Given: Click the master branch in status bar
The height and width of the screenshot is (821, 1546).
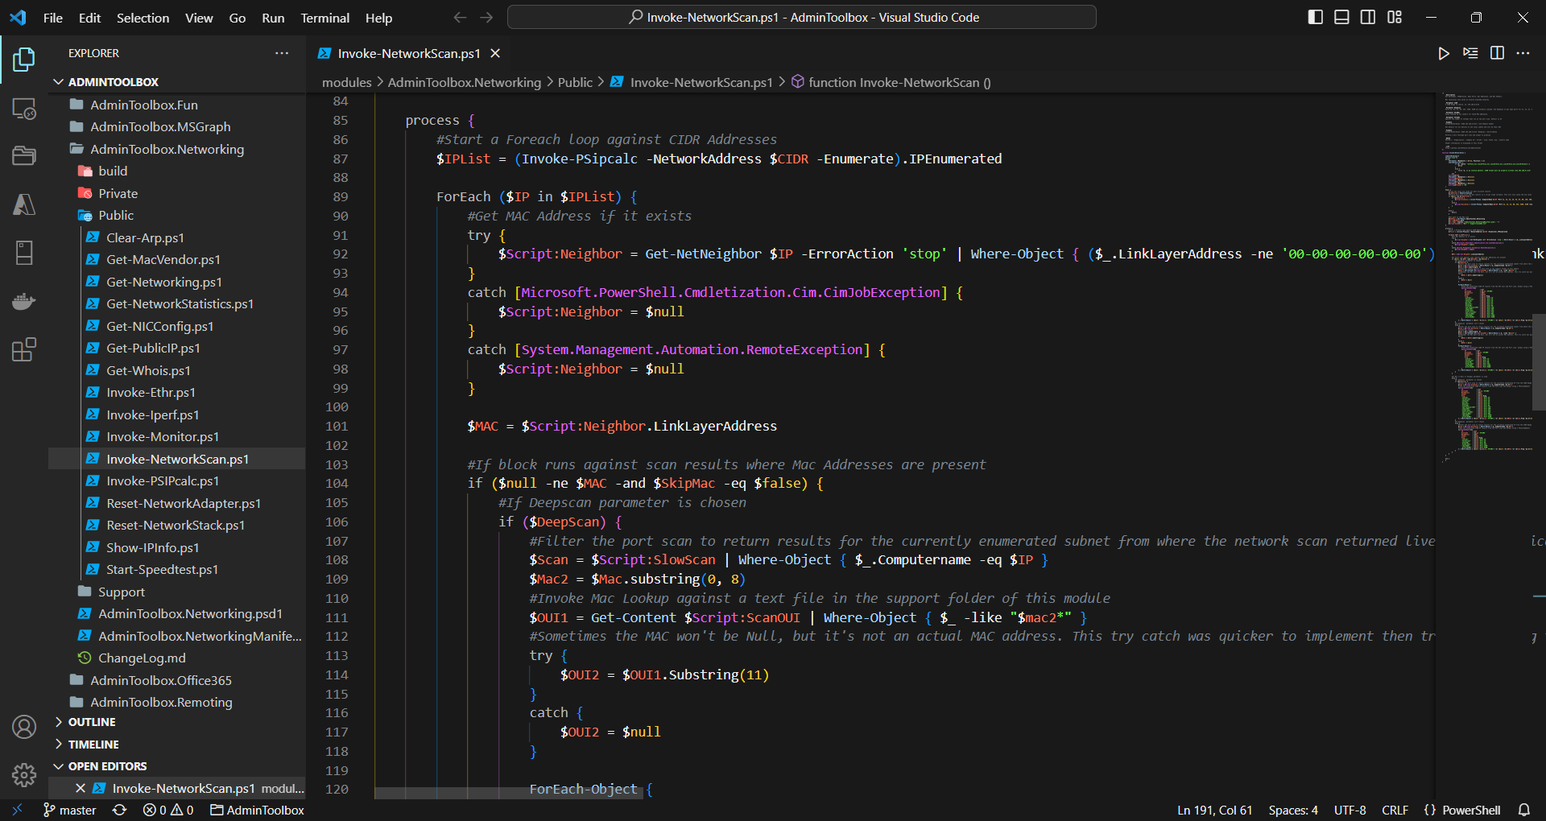Looking at the screenshot, I should 70,810.
